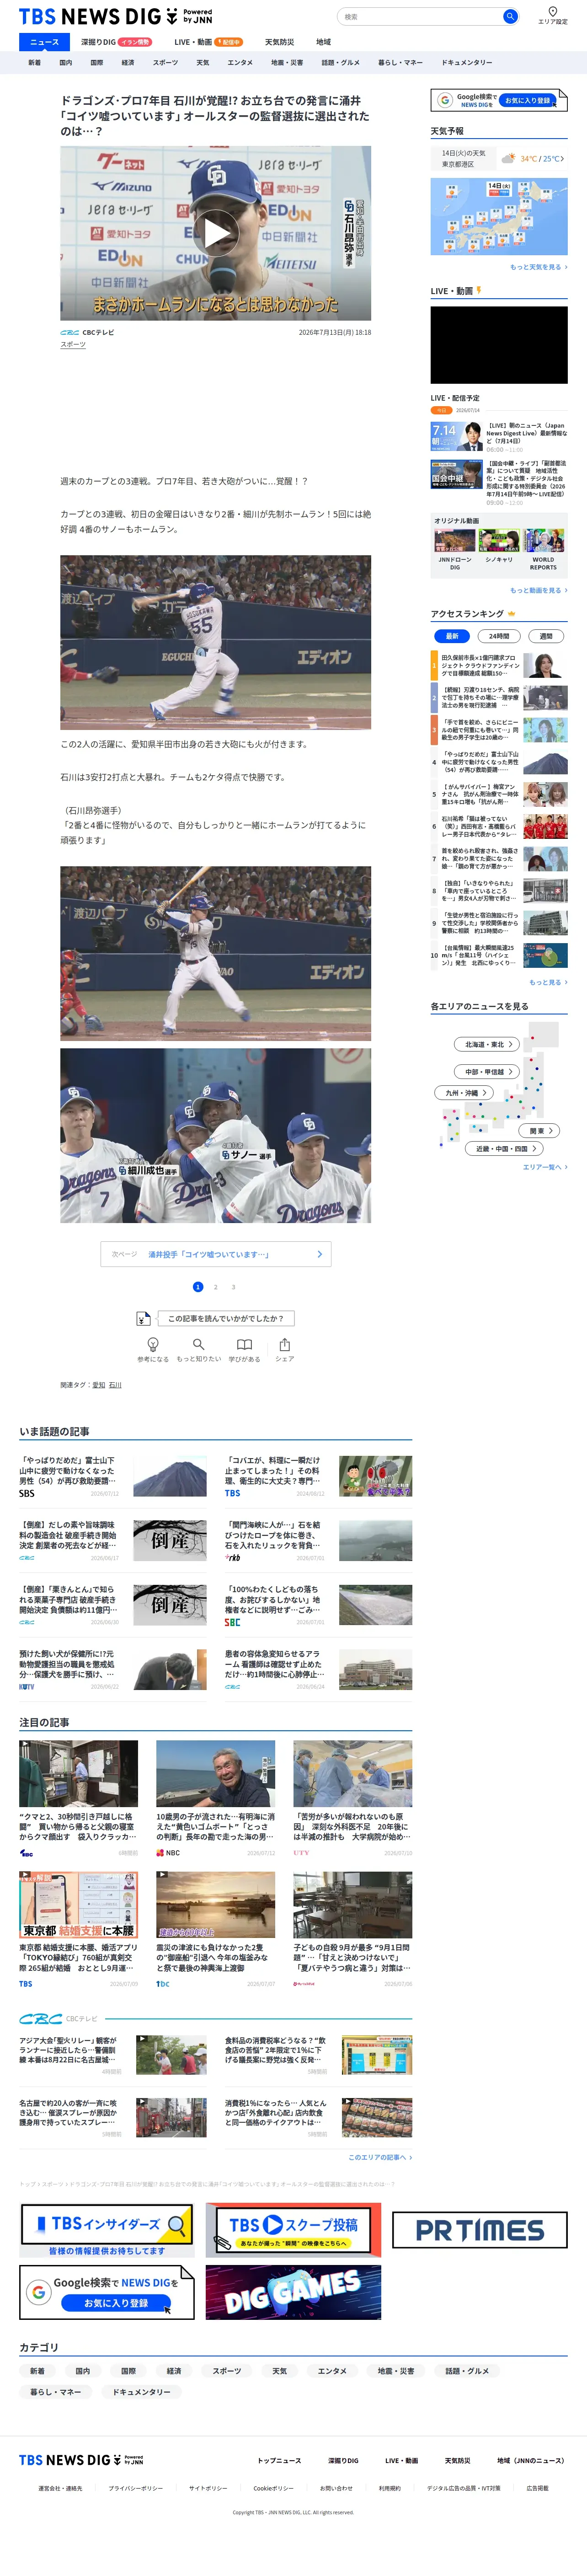Open 経済 in the sub navigation
Viewport: 587px width, 2576px height.
pyautogui.click(x=127, y=62)
